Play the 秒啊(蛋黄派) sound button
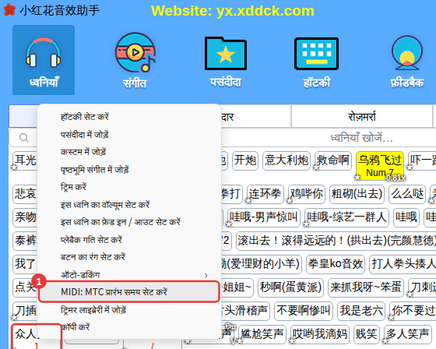The image size is (436, 349). [x=290, y=287]
